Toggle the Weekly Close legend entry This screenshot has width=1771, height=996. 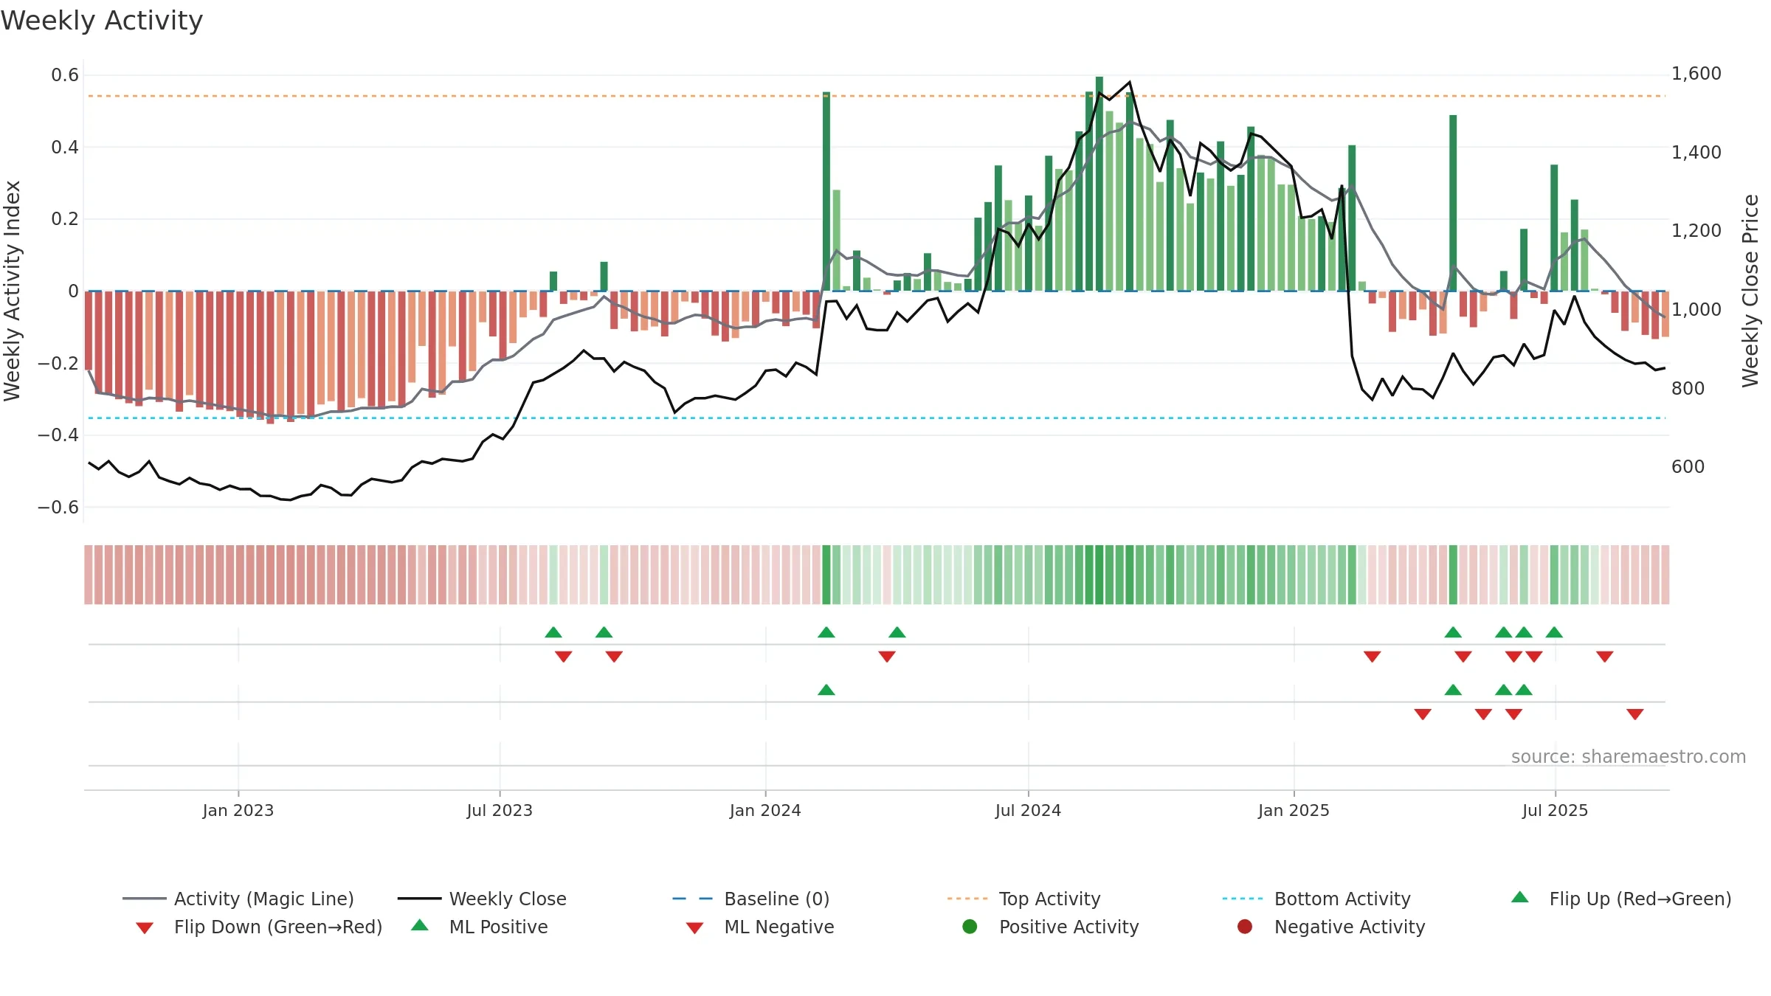coord(482,899)
